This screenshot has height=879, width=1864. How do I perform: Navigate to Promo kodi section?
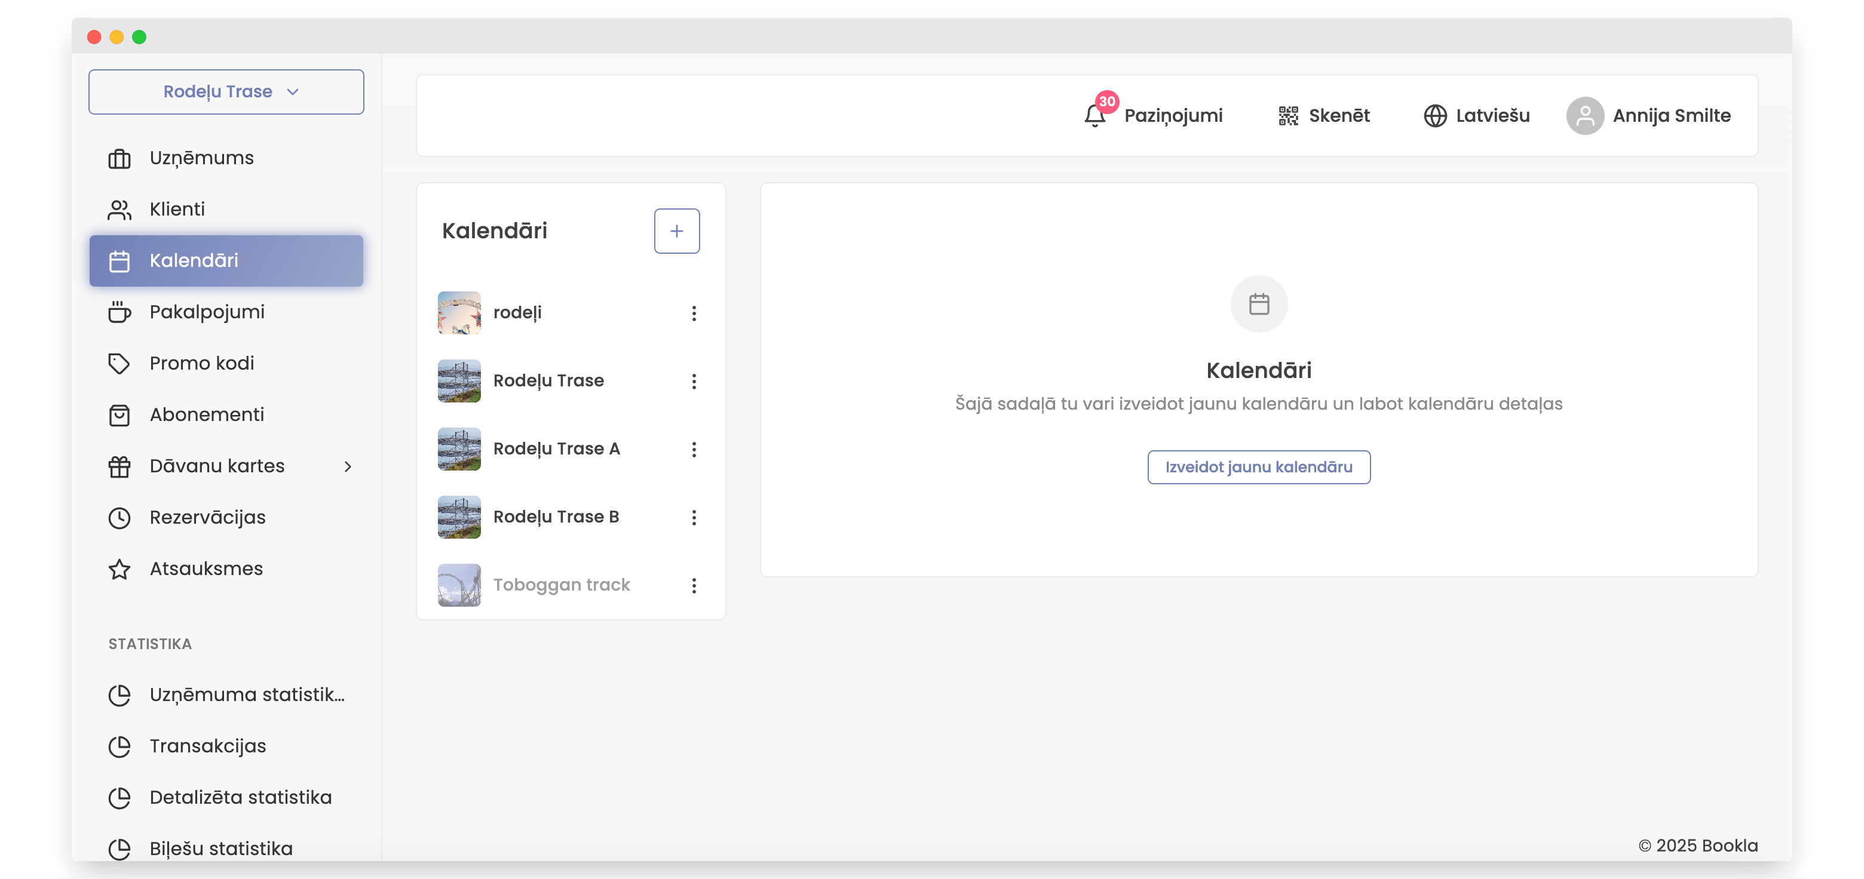[x=201, y=363]
